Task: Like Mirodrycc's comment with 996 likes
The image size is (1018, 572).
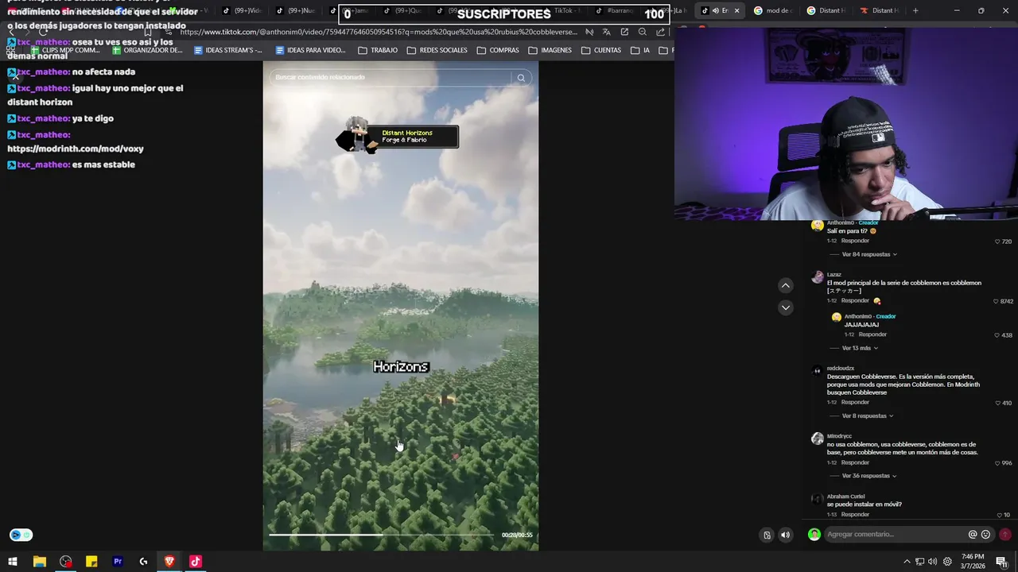Action: tap(997, 463)
